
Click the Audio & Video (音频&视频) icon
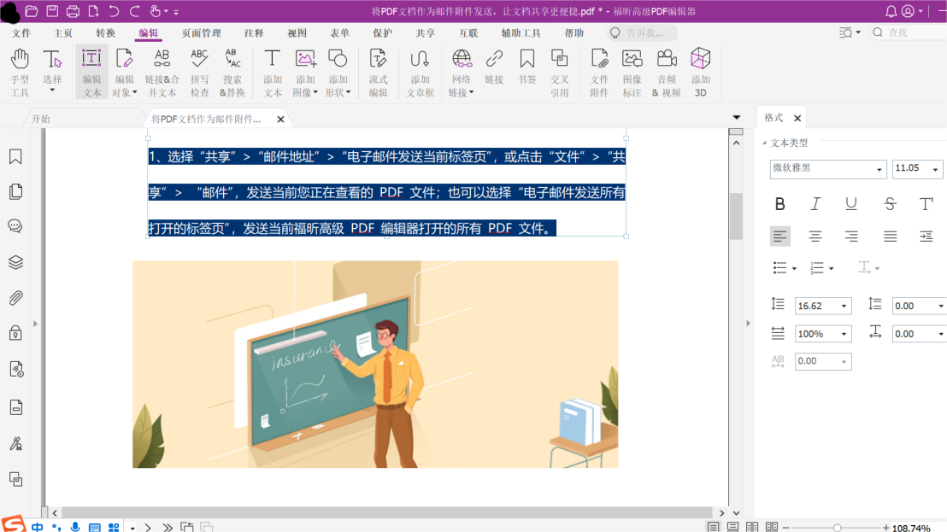pyautogui.click(x=667, y=72)
